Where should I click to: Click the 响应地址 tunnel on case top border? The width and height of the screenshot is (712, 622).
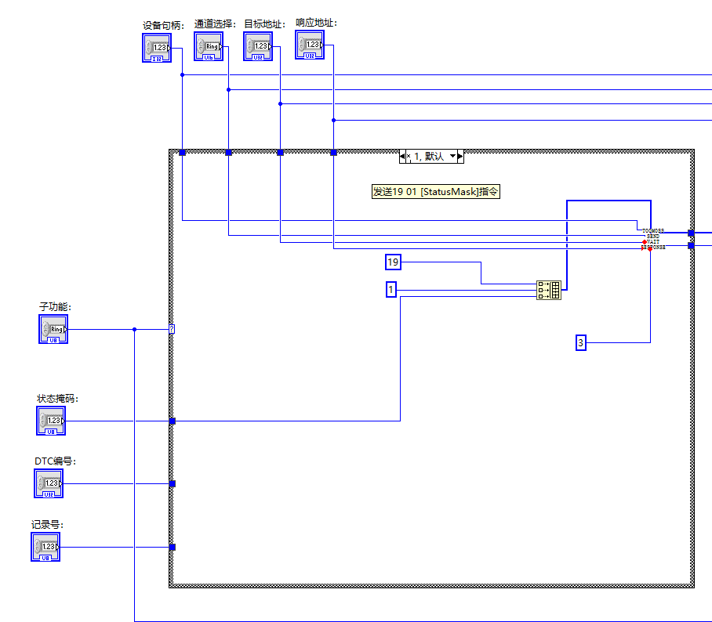coord(334,153)
